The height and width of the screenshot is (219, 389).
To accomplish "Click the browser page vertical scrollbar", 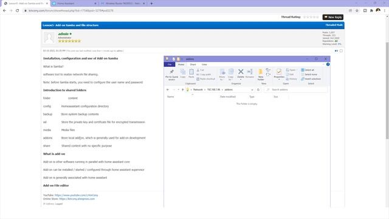I will [387, 91].
